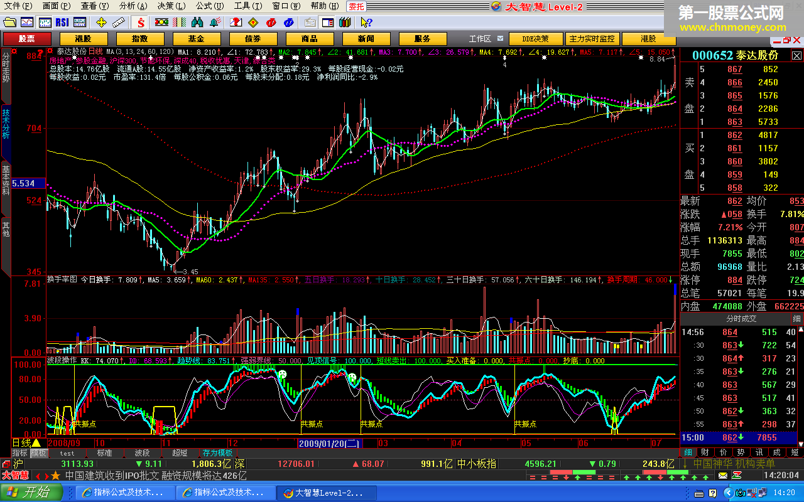
Task: Click the mail envelope status icon
Action: (x=722, y=476)
